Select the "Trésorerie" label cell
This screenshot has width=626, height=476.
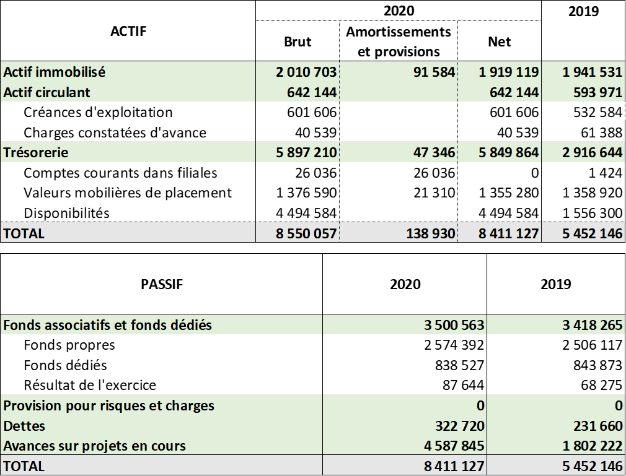pyautogui.click(x=36, y=152)
